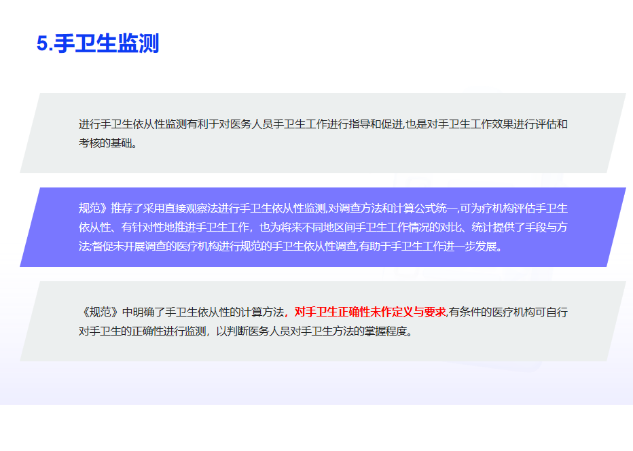633x451 pixels.
Task: Click the line beginning "法;督促未开展调查的医疗机构"
Action: pyautogui.click(x=291, y=247)
